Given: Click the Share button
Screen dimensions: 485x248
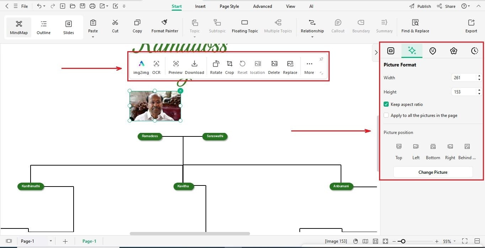Looking at the screenshot, I should 446,6.
